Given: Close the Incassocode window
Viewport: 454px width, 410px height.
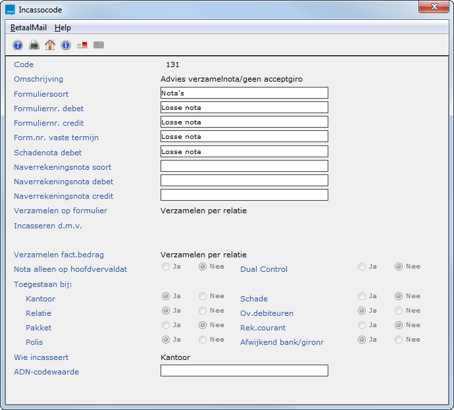Looking at the screenshot, I should [434, 7].
